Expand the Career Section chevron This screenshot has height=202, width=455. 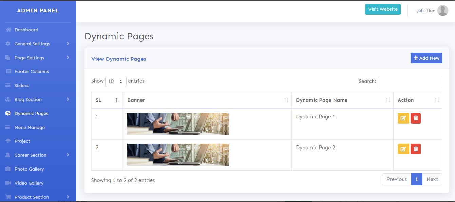coord(67,155)
